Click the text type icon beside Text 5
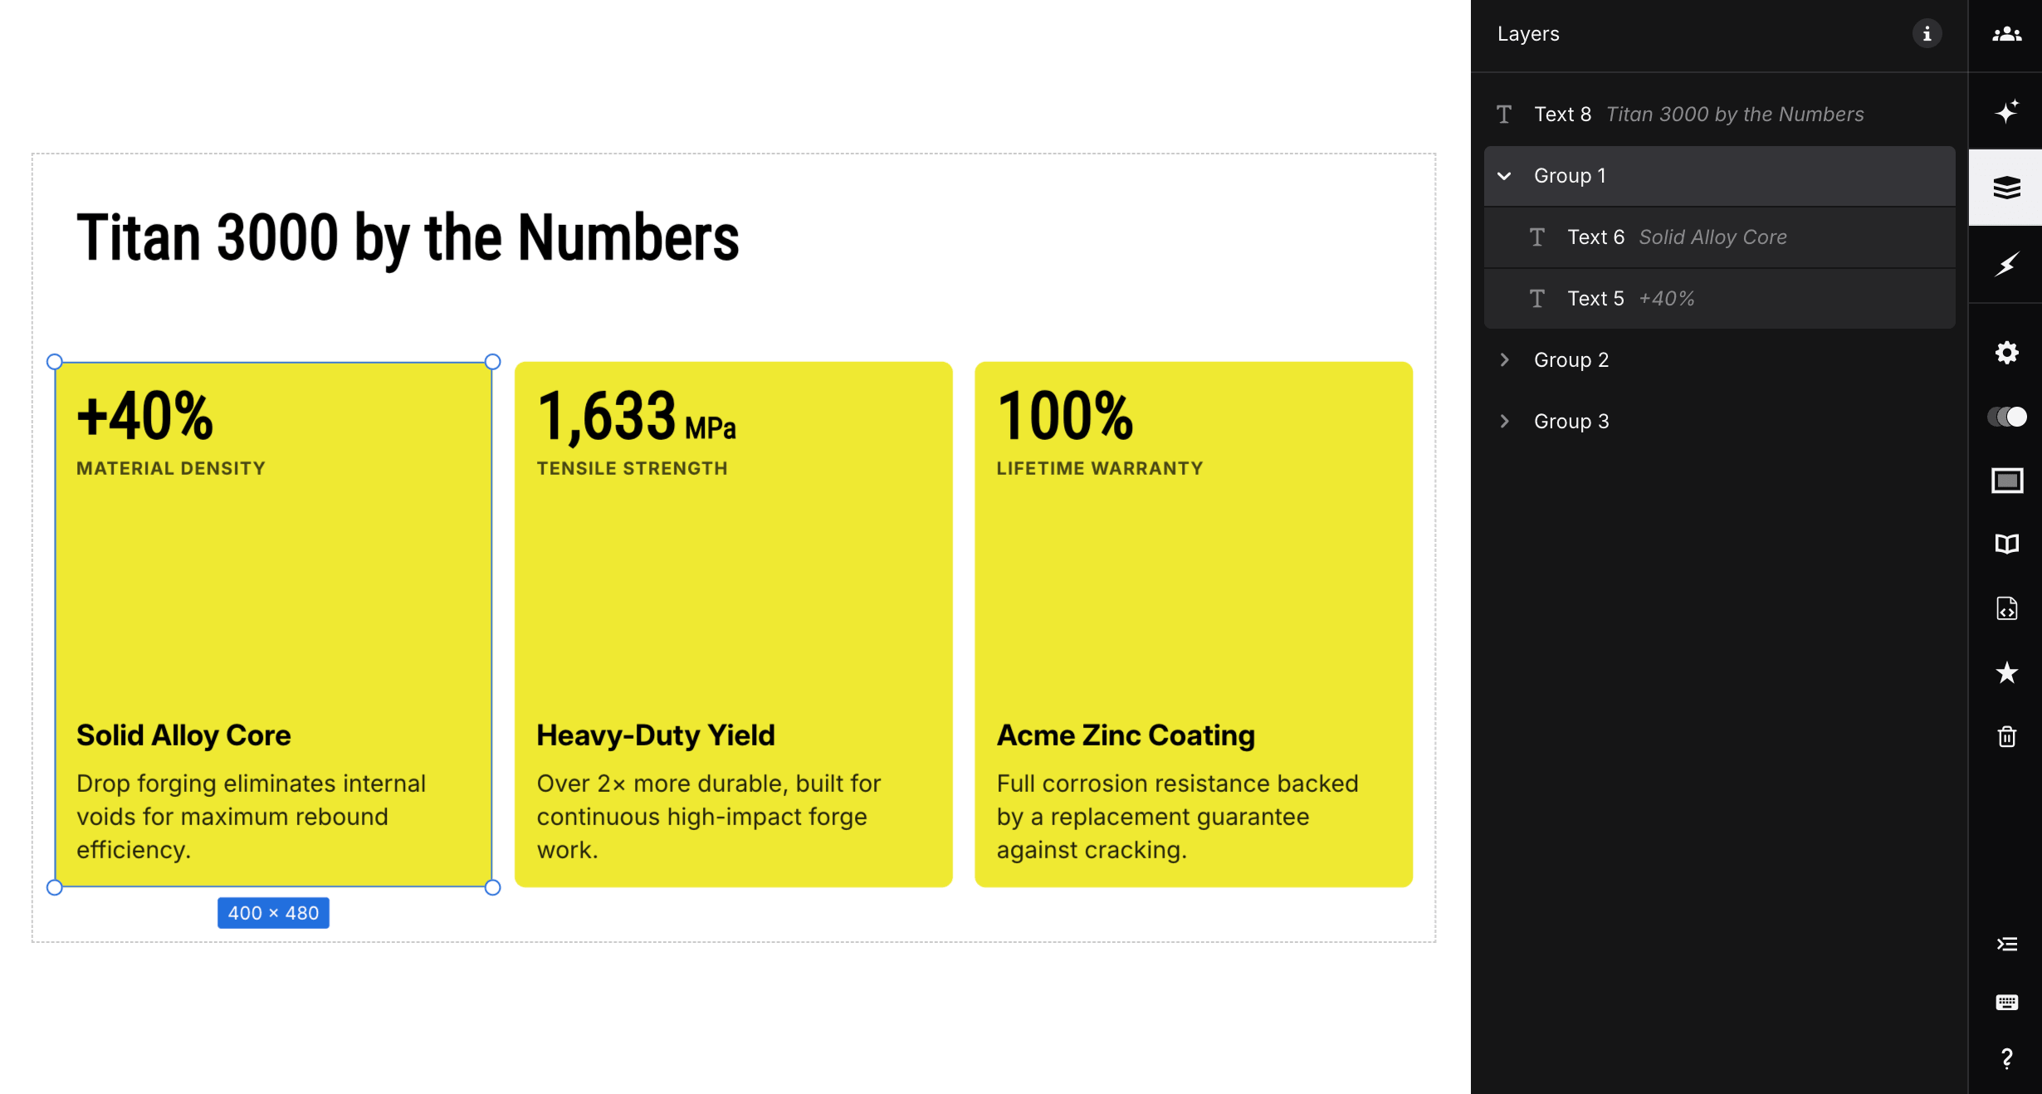Viewport: 2042px width, 1094px height. point(1536,299)
